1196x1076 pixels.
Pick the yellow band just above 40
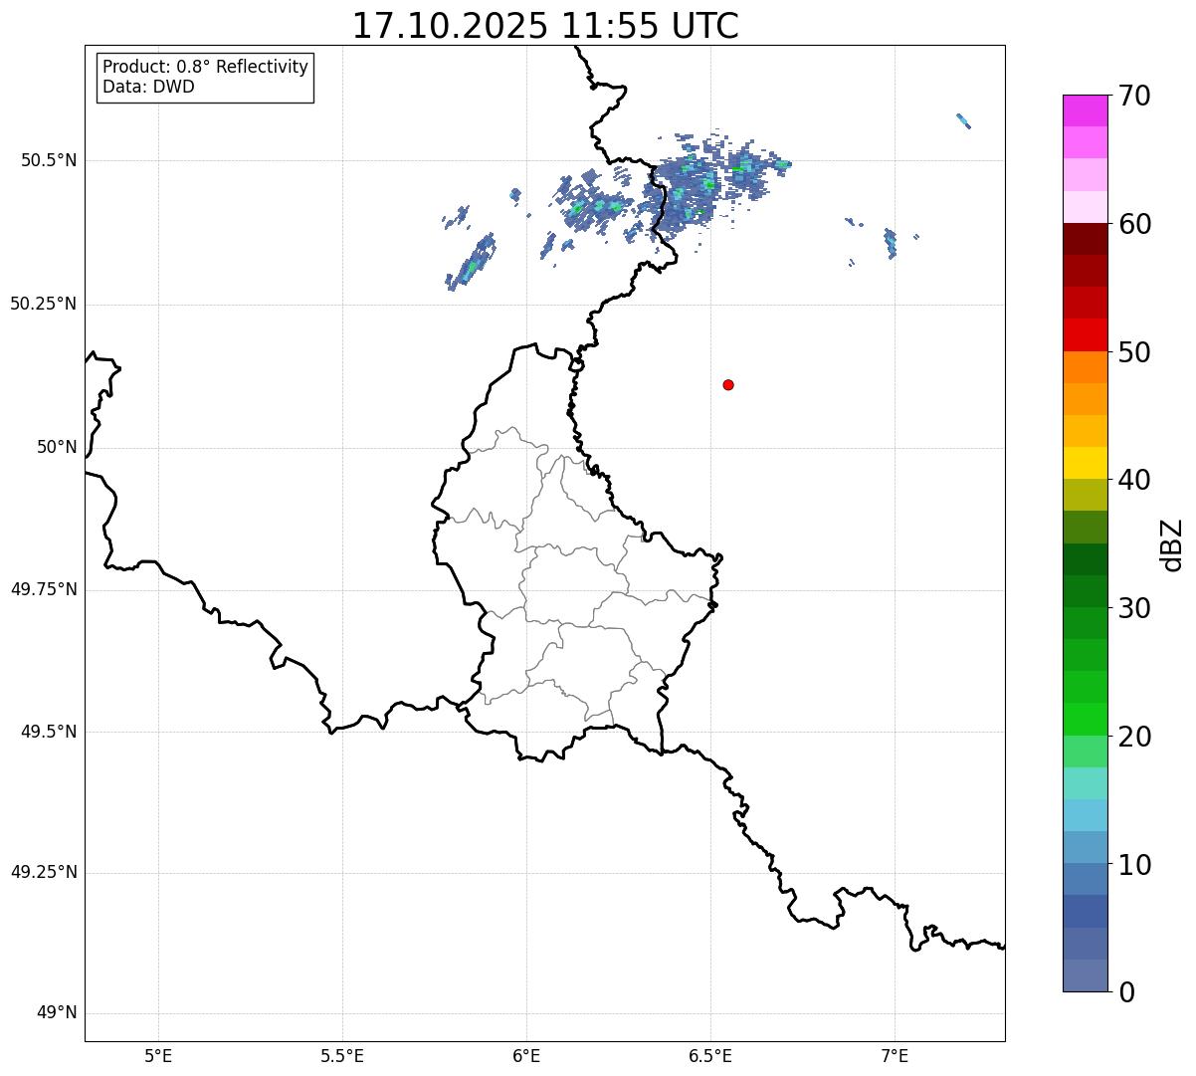[1085, 463]
